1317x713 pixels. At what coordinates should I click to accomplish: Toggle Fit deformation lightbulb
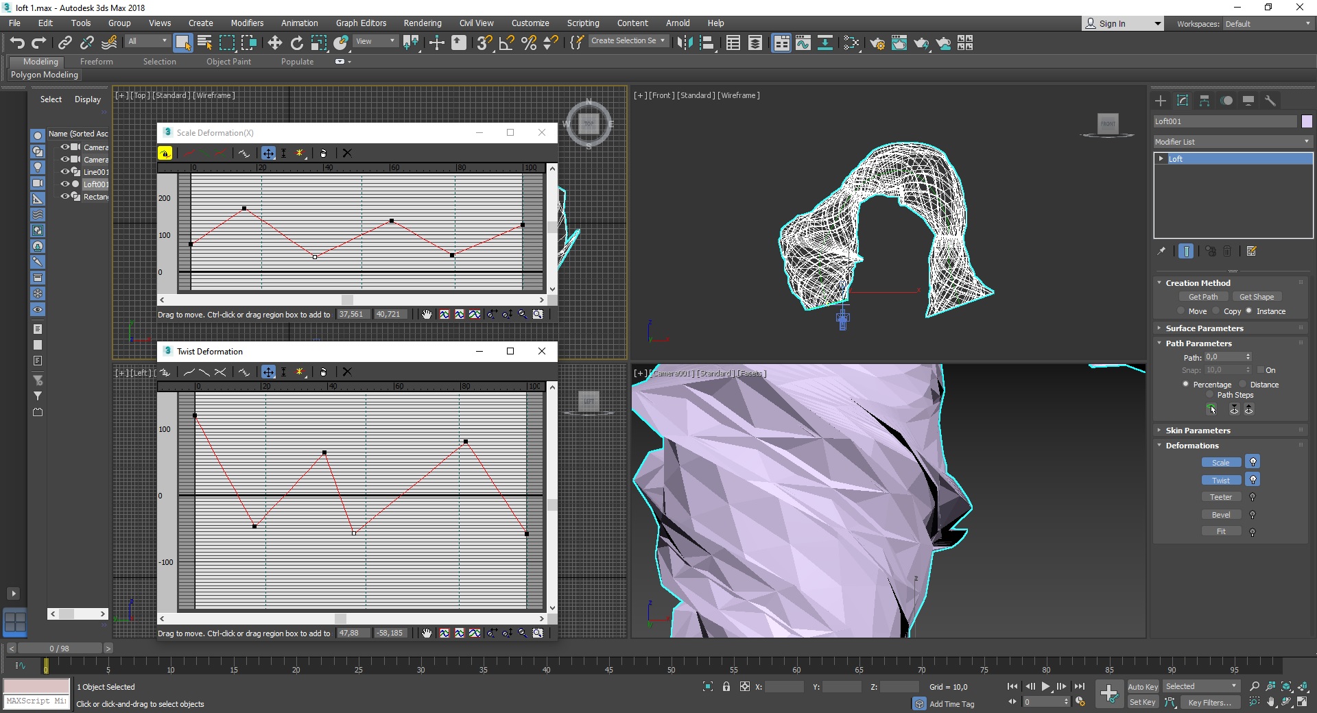(x=1253, y=532)
